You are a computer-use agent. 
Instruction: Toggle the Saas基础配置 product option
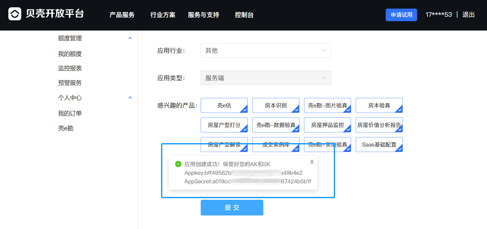[x=379, y=145]
